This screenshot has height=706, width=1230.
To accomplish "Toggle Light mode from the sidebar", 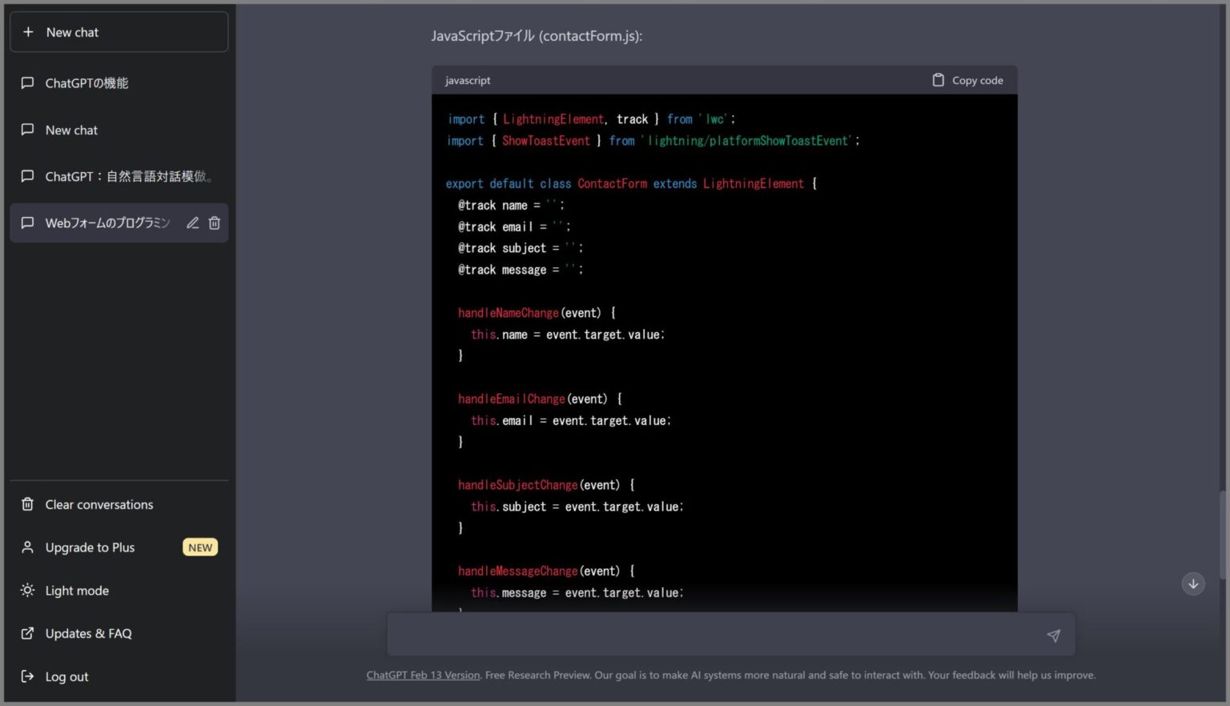I will click(76, 591).
